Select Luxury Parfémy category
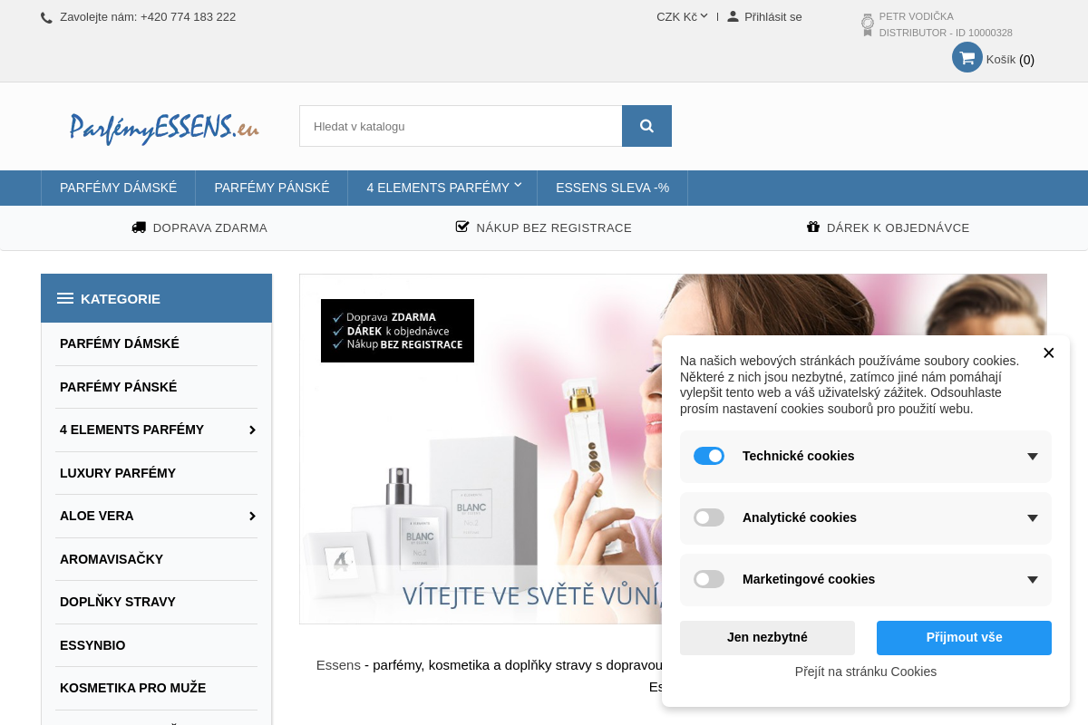Viewport: 1088px width, 725px height. [118, 473]
